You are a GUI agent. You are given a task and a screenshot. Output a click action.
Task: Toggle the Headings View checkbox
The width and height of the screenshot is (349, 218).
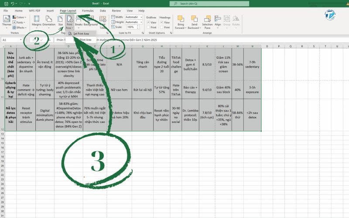tap(161, 23)
